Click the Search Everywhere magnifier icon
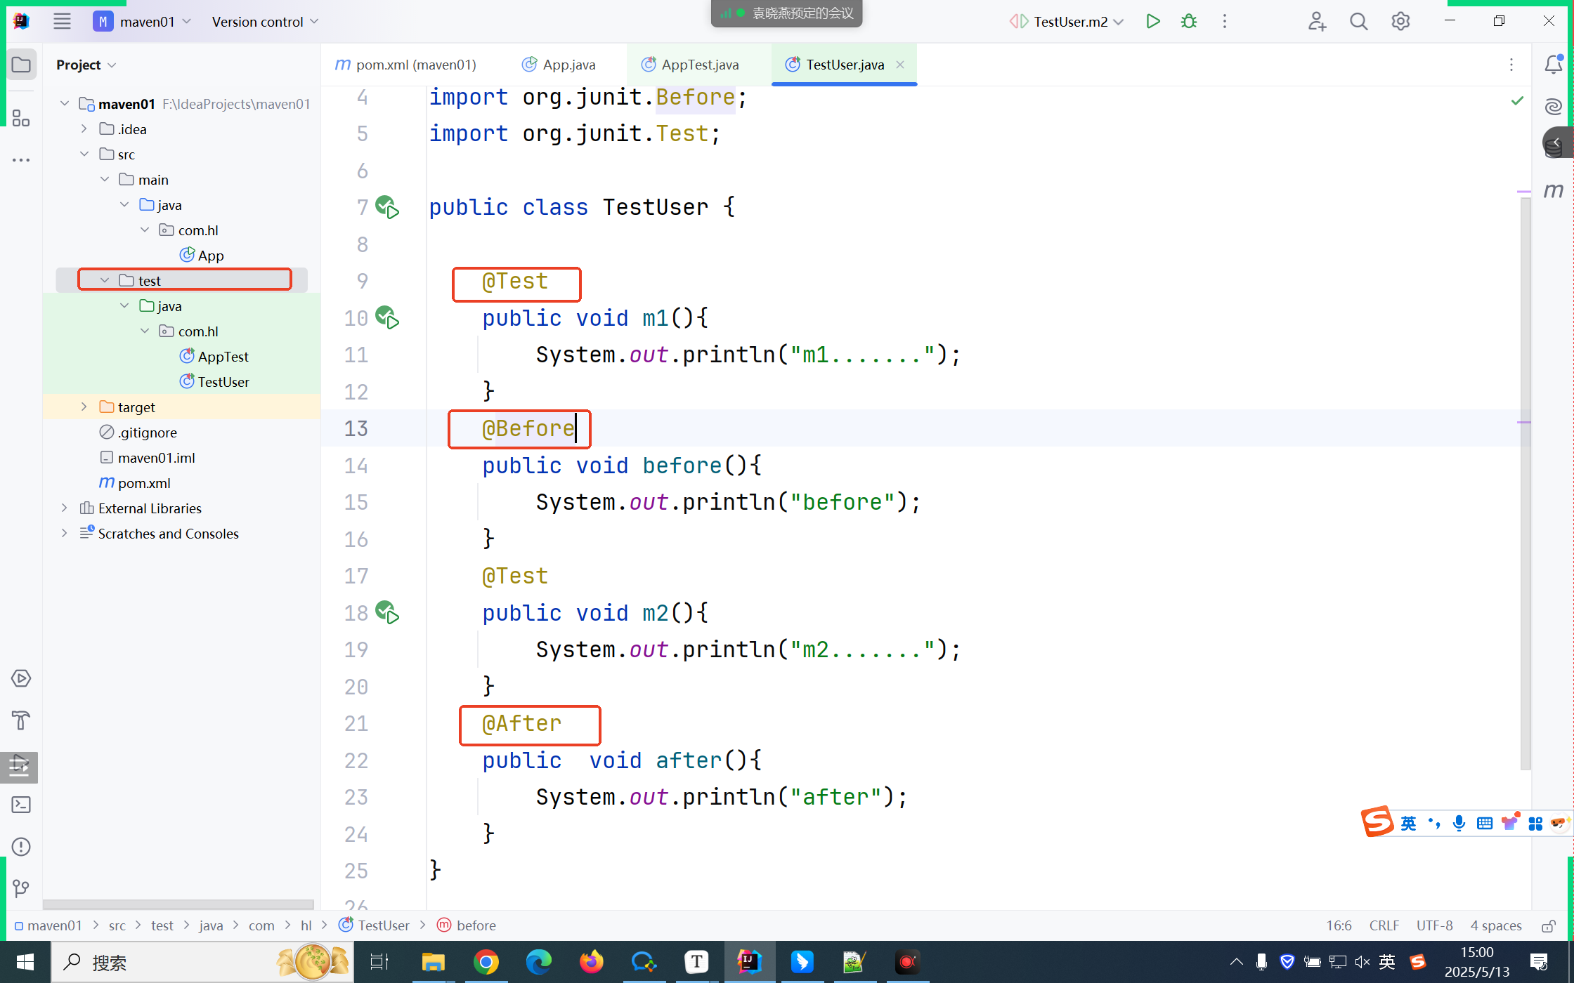This screenshot has height=983, width=1574. 1358,21
